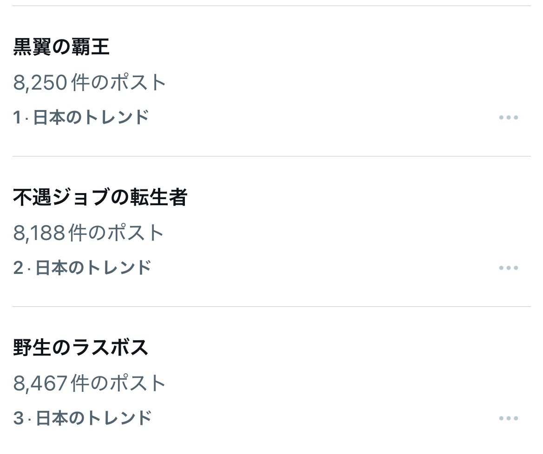The height and width of the screenshot is (454, 543).
Task: Click 日本のトレンド label of the first trend
Action: (x=91, y=117)
